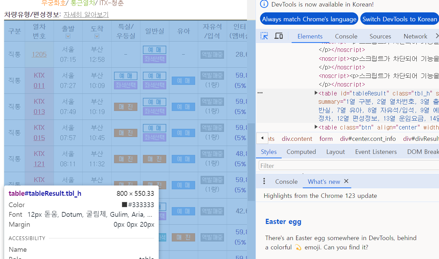Toggle the device toolbar icon
The image size is (439, 259).
(x=279, y=36)
